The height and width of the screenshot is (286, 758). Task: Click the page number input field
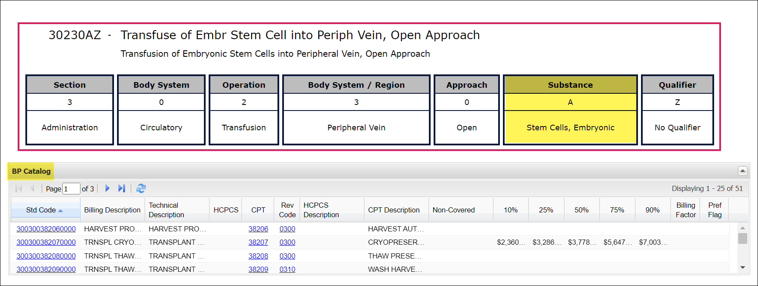(71, 189)
